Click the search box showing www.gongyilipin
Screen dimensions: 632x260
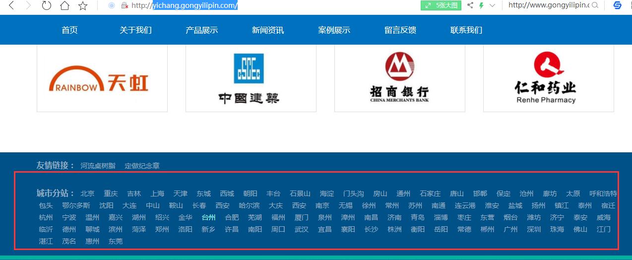click(549, 5)
